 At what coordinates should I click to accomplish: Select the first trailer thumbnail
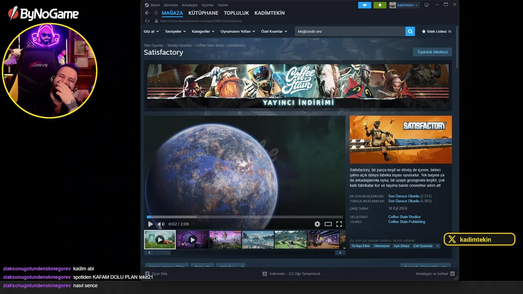coord(160,240)
